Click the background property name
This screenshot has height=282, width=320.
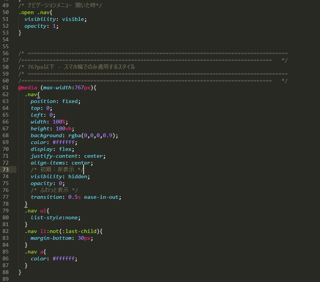click(46, 136)
